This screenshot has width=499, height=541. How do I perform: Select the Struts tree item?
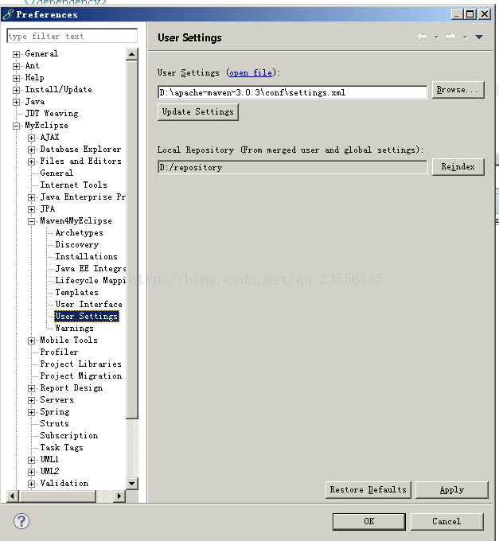coord(54,424)
